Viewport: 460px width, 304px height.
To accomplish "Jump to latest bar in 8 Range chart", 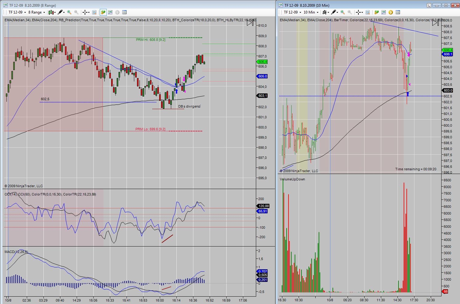I will [x=251, y=22].
